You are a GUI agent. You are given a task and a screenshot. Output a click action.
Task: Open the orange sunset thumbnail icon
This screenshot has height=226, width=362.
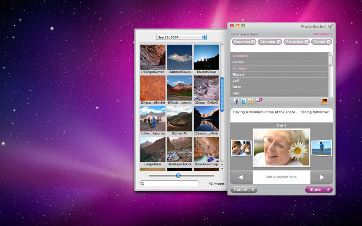coord(324,101)
